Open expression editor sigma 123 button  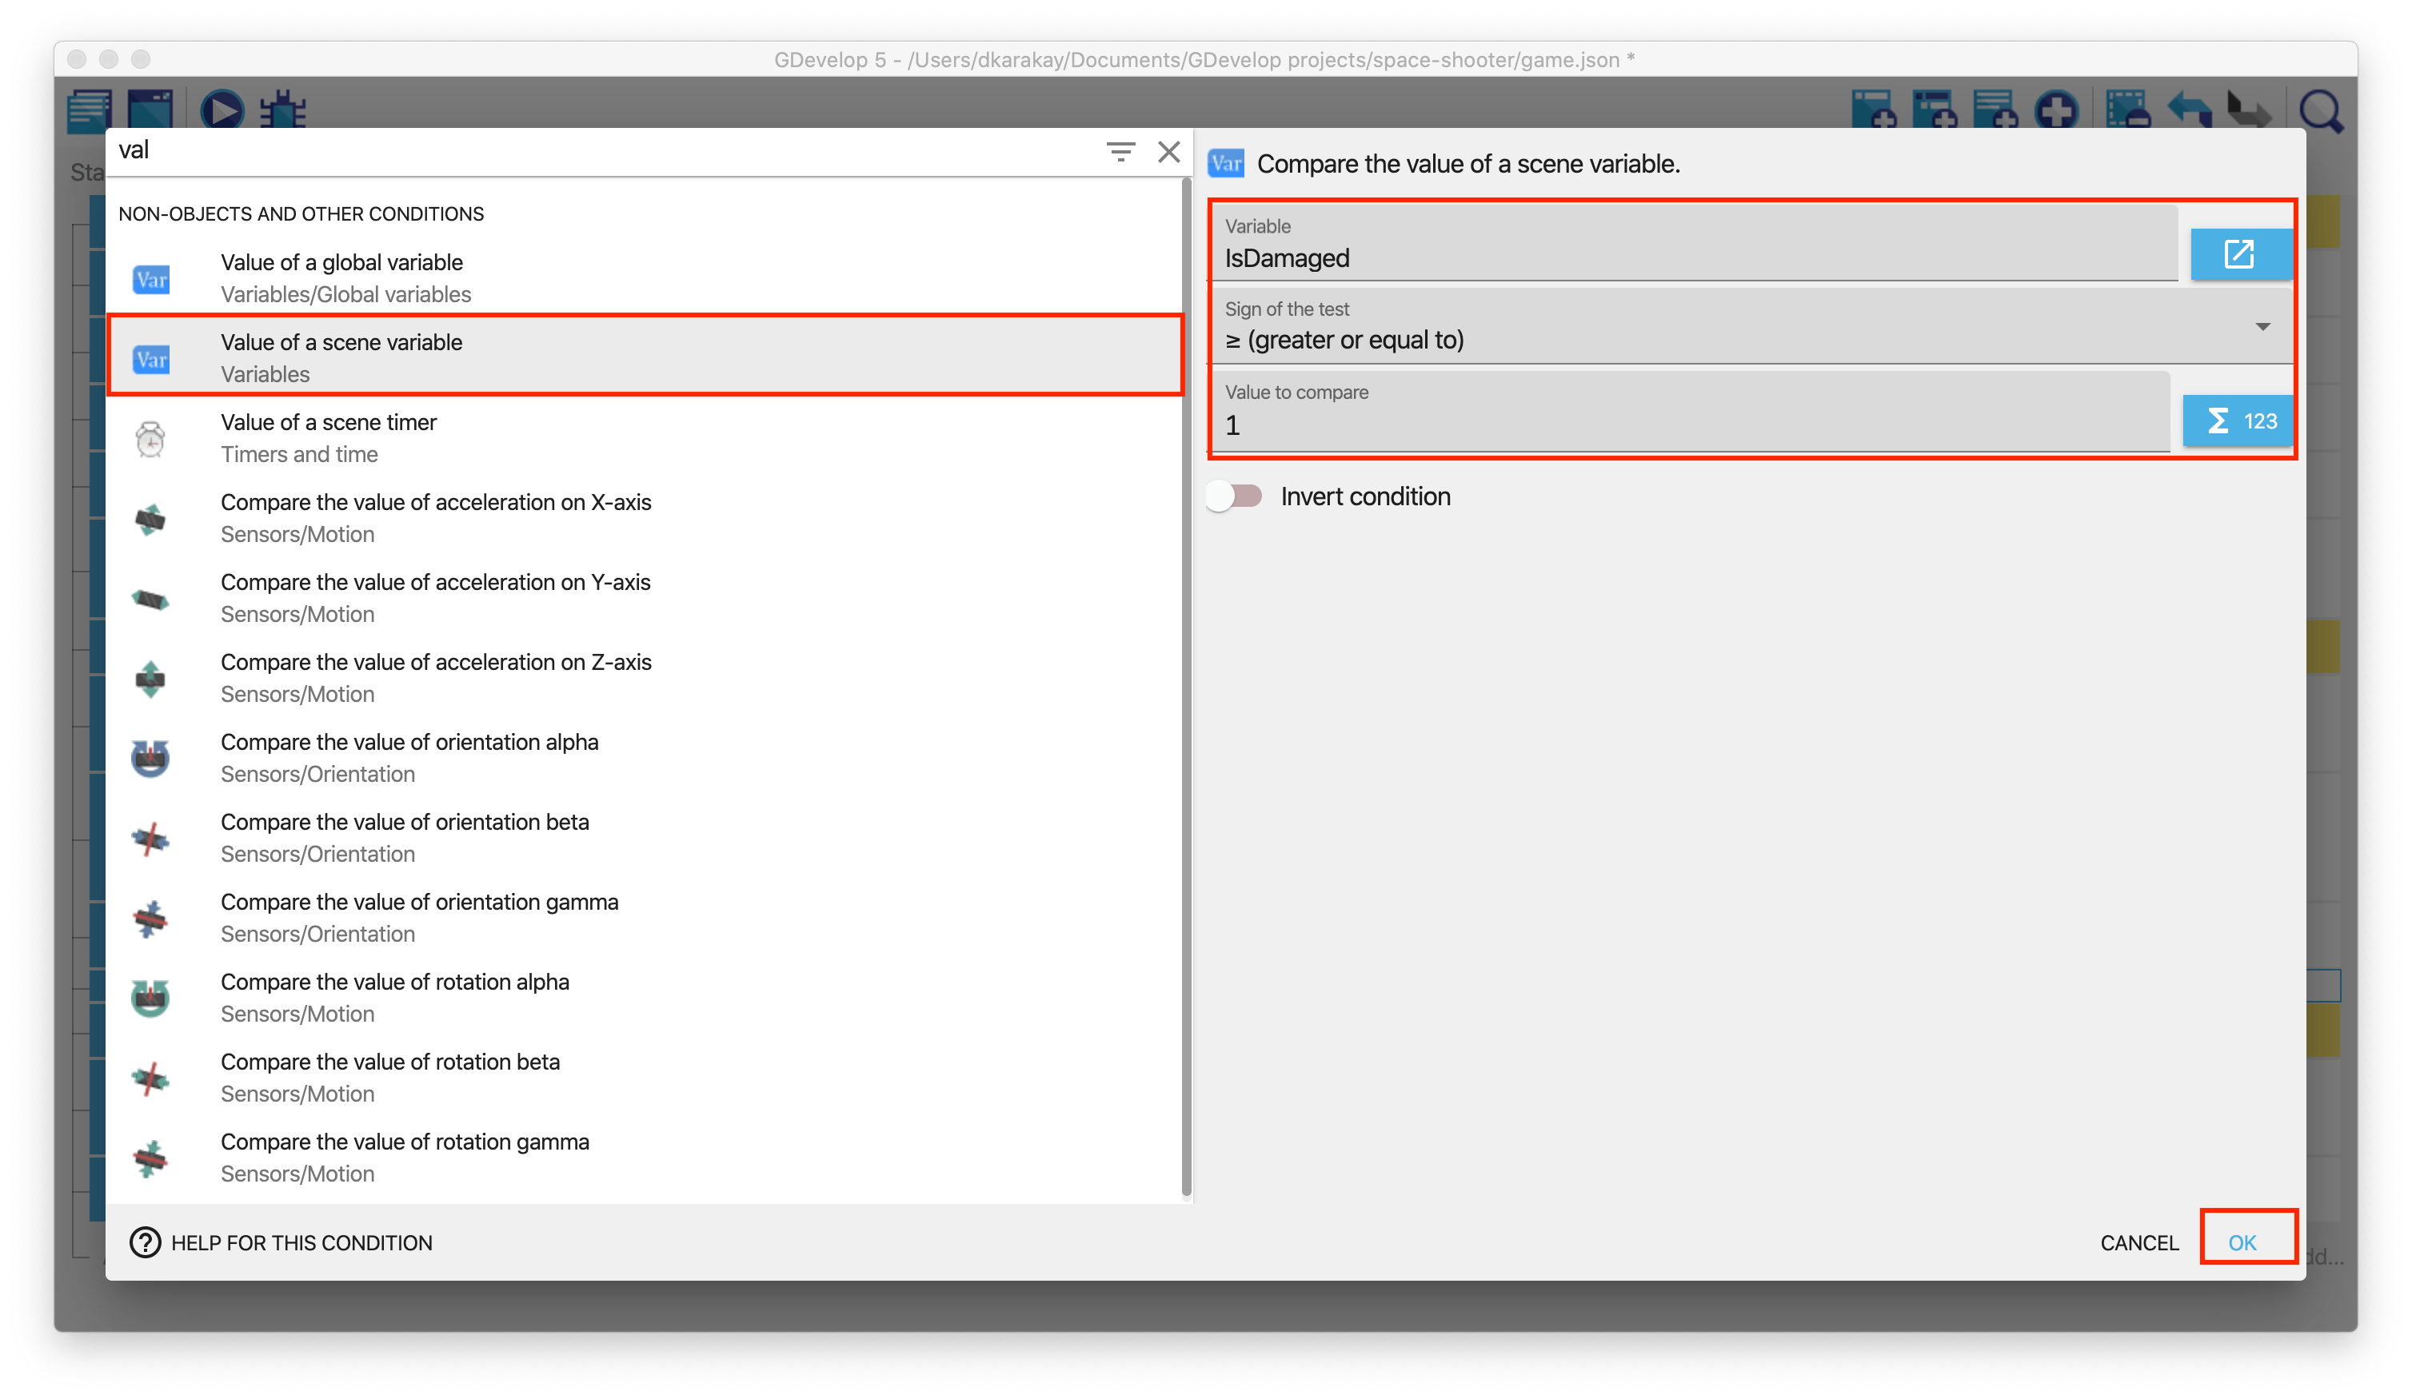(2240, 421)
